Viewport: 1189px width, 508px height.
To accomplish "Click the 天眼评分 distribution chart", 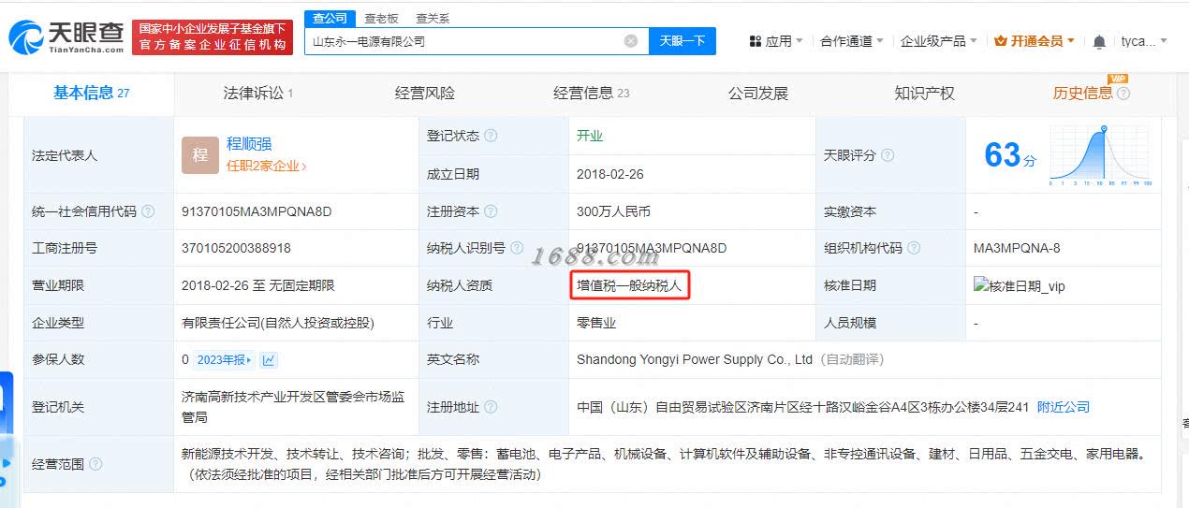I will 1101,155.
